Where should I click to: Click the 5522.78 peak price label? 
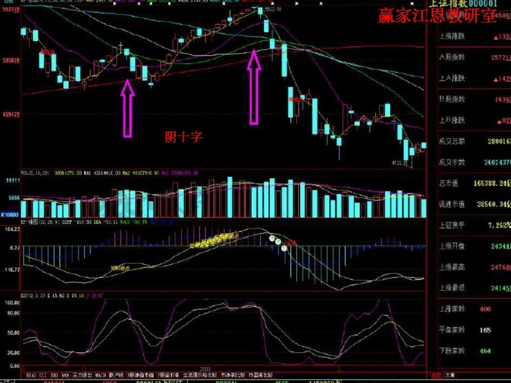pos(272,10)
